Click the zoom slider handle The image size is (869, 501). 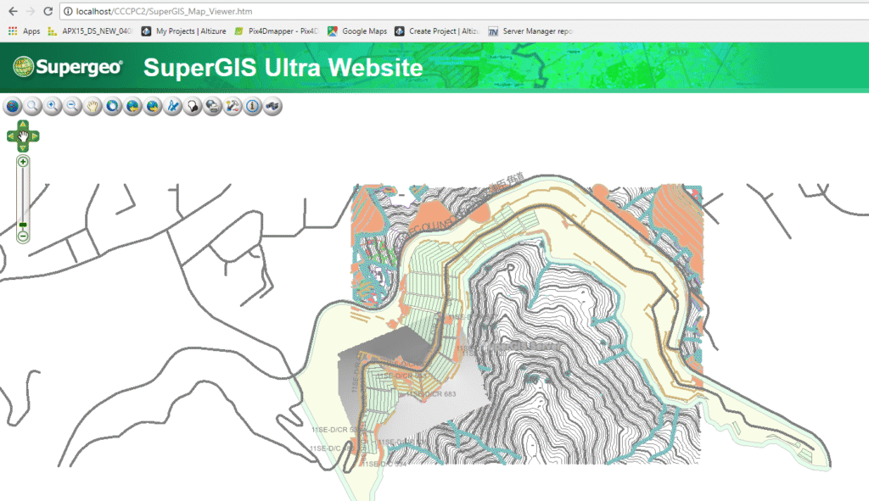pos(23,225)
